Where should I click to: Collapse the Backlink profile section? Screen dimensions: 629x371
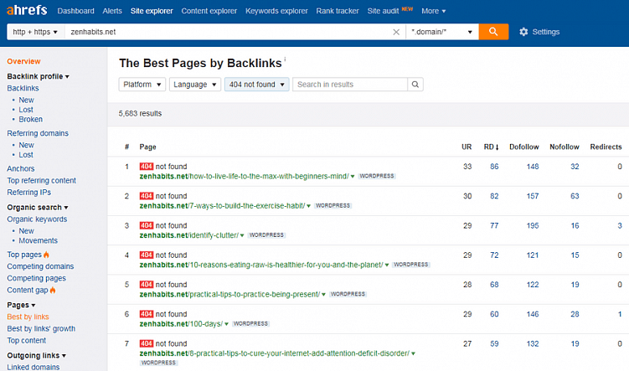point(38,76)
